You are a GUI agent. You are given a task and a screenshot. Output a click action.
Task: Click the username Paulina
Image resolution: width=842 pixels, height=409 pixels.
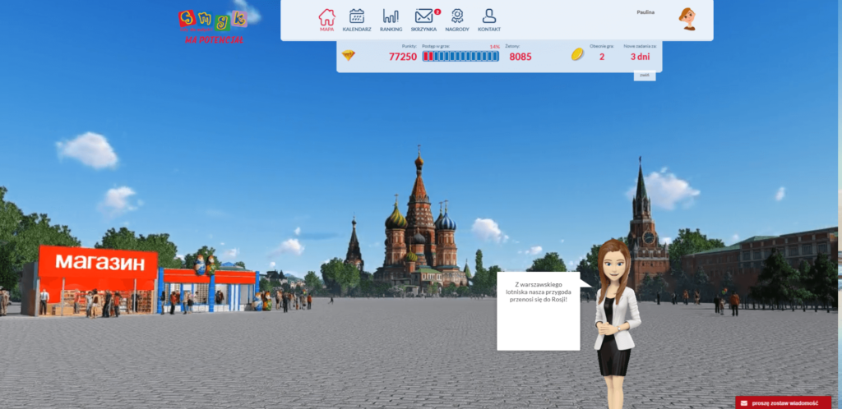pyautogui.click(x=645, y=12)
